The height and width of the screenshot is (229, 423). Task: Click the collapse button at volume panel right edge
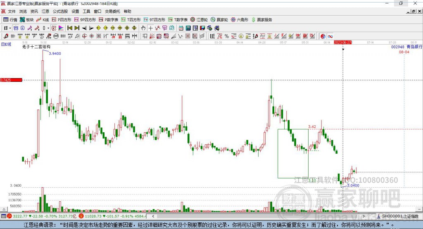pyautogui.click(x=419, y=209)
